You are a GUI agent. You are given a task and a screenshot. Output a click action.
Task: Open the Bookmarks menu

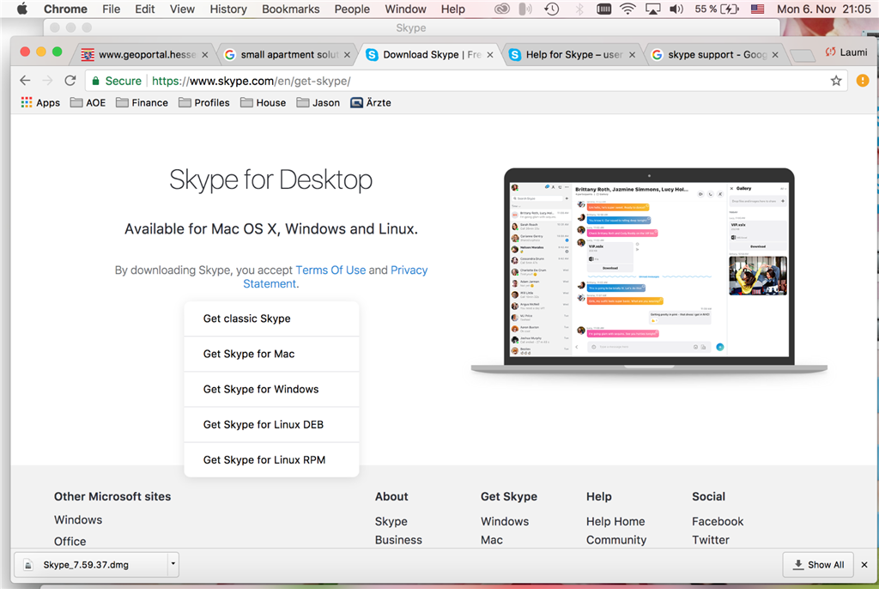(x=290, y=9)
